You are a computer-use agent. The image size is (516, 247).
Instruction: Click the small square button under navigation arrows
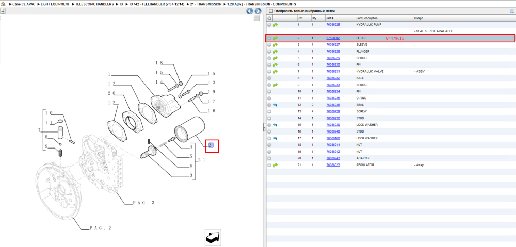[256, 19]
